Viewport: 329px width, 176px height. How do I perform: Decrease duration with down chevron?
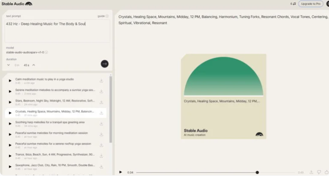(9, 65)
